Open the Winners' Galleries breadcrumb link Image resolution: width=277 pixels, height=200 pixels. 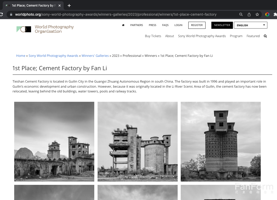(x=95, y=56)
